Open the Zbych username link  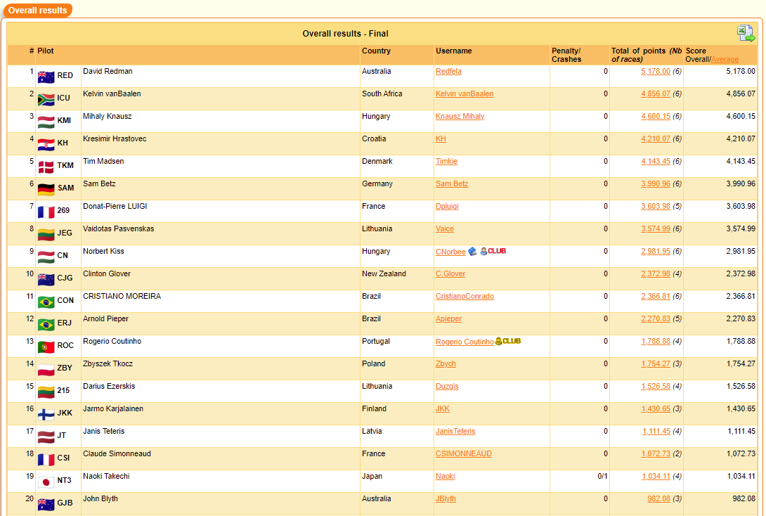446,363
